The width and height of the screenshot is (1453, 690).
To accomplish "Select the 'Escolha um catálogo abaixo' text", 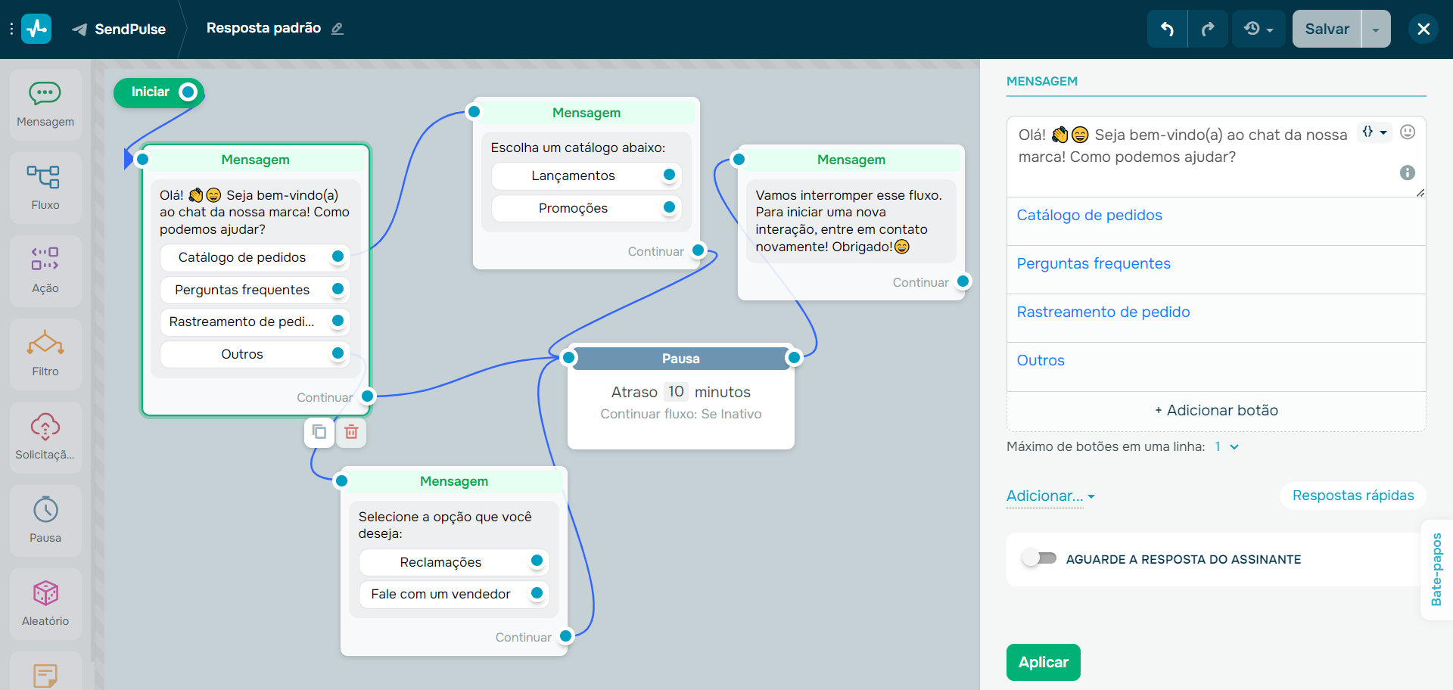I will tap(578, 148).
